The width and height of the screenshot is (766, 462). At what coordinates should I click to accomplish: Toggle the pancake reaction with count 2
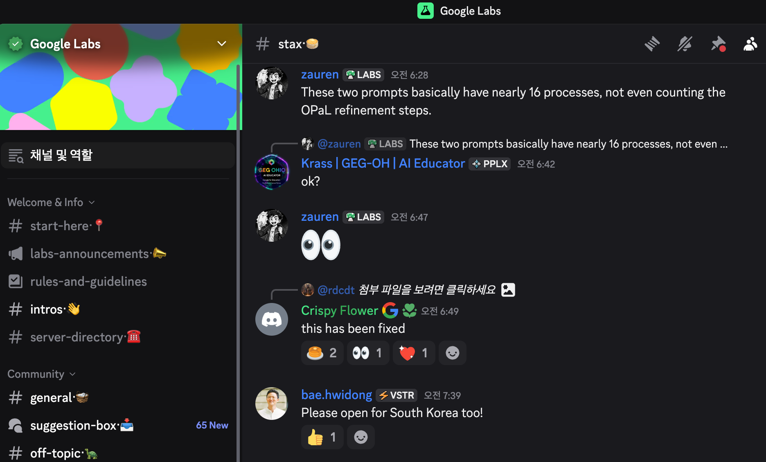[322, 353]
